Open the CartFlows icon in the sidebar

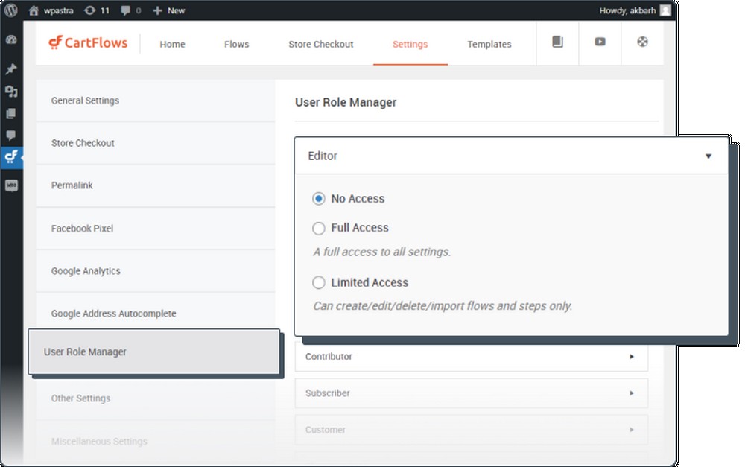(11, 157)
